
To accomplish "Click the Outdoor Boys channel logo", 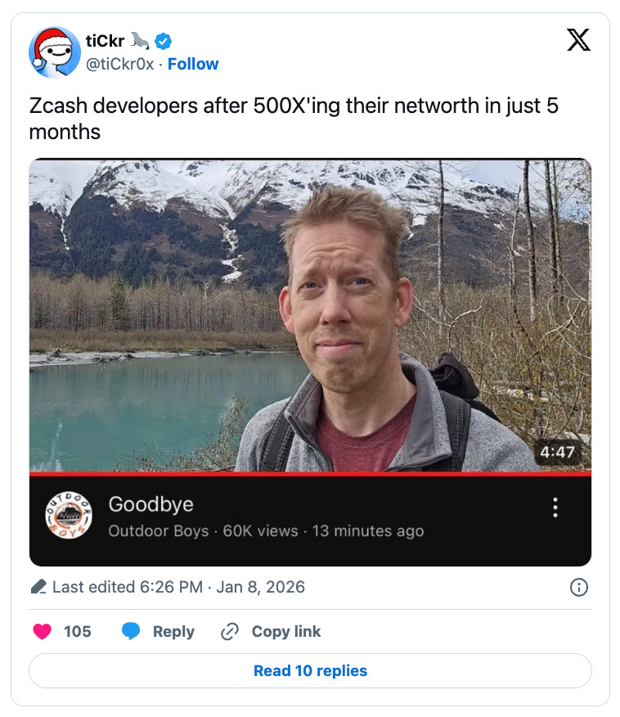I will pyautogui.click(x=69, y=516).
